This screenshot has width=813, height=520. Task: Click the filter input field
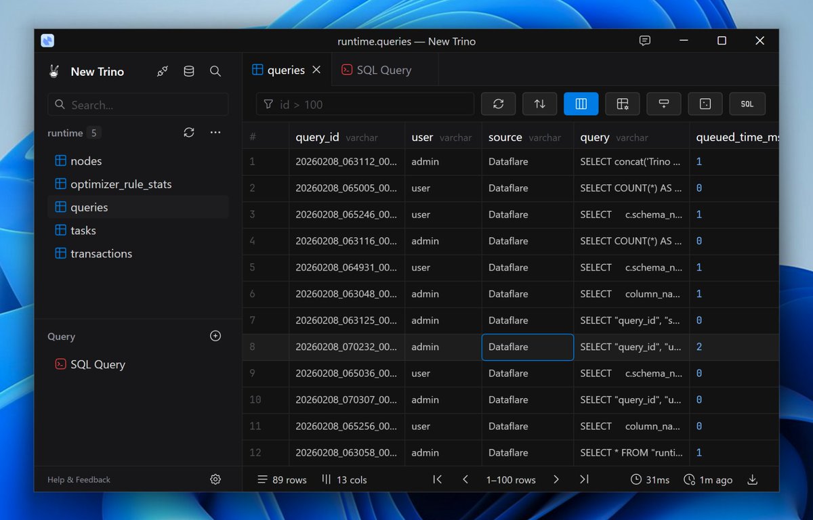[x=373, y=104]
